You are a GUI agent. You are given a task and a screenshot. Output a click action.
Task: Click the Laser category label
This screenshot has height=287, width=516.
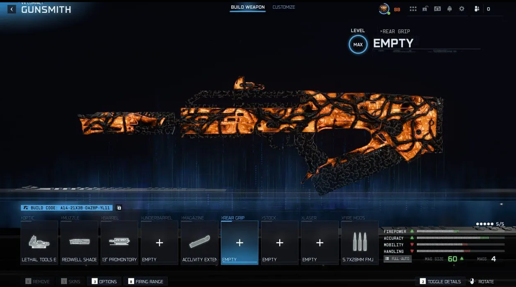pos(309,218)
